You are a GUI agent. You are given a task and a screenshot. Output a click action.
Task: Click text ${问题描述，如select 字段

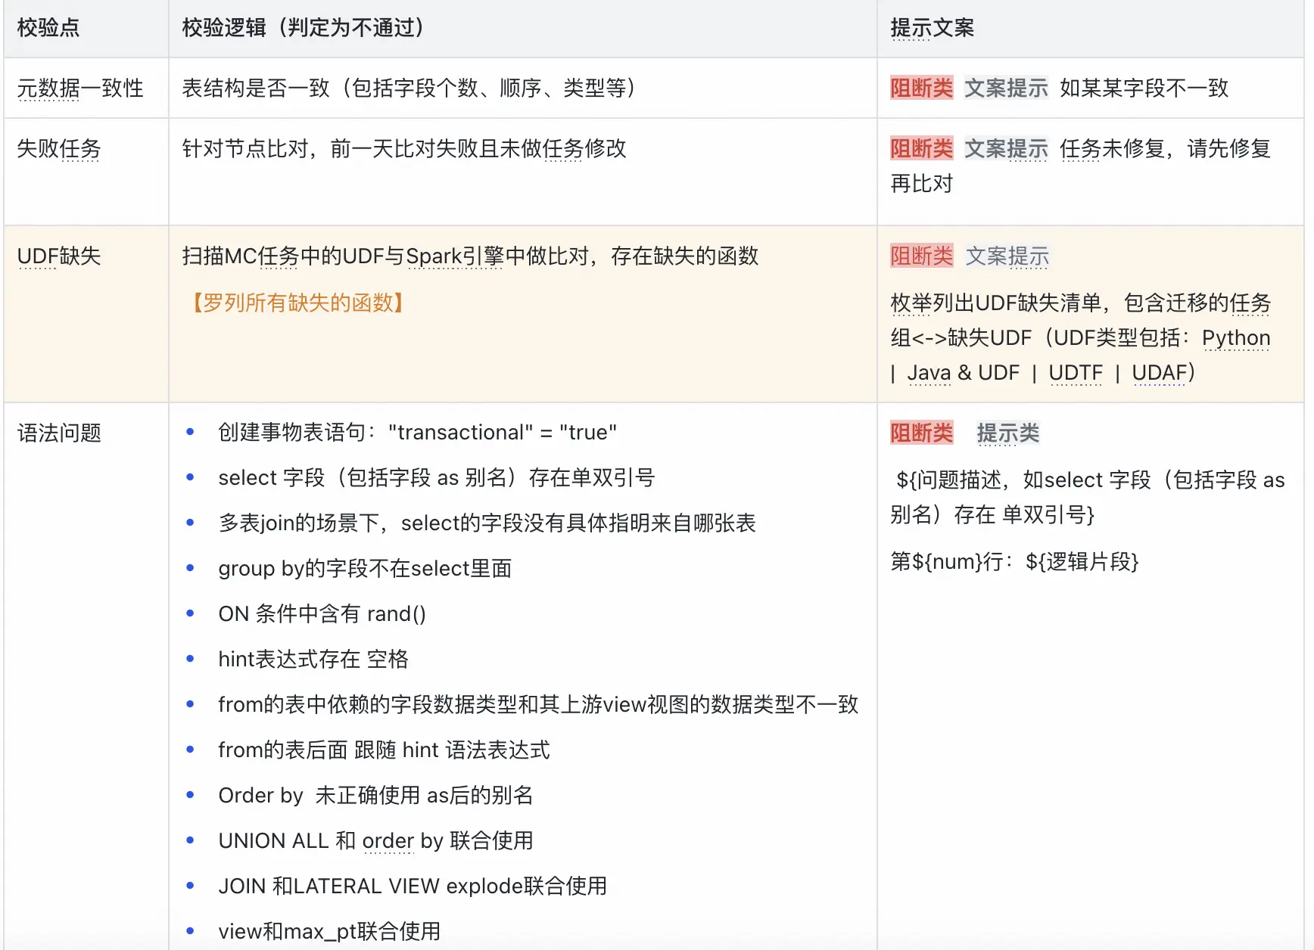1023,480
